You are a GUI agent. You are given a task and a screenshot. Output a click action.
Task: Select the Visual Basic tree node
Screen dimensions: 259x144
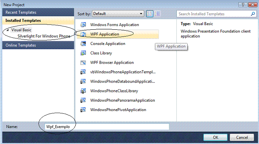tap(21, 30)
